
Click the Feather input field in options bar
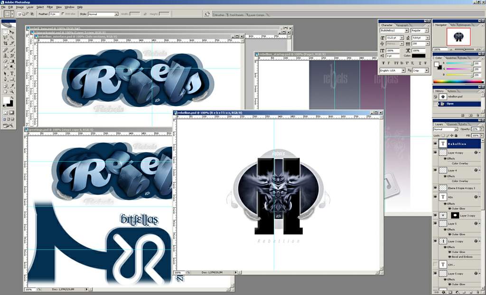point(54,14)
